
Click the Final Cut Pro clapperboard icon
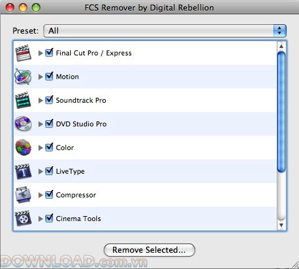[x=23, y=53]
